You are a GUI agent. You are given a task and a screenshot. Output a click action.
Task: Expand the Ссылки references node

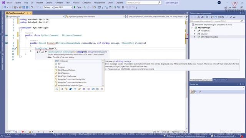point(194,34)
